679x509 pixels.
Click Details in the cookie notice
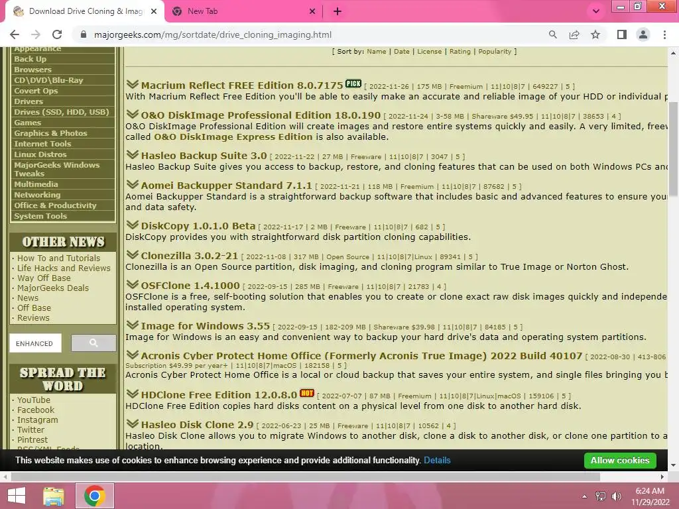tap(437, 460)
